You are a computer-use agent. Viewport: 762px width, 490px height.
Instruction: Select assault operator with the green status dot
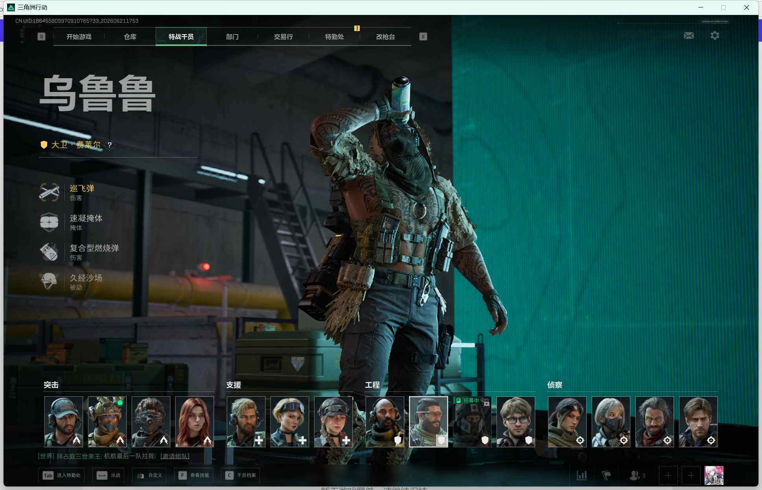pos(107,422)
